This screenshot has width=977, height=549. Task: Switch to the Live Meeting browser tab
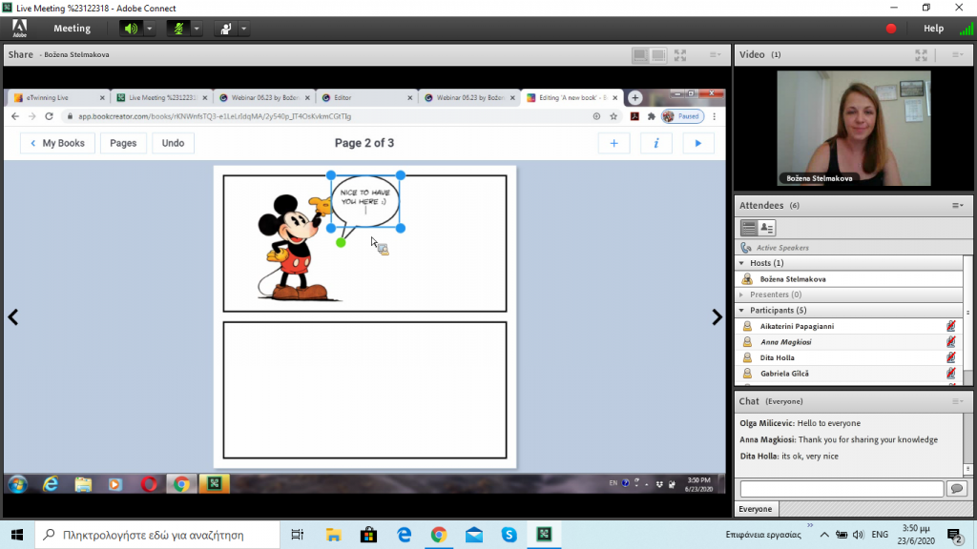[162, 98]
